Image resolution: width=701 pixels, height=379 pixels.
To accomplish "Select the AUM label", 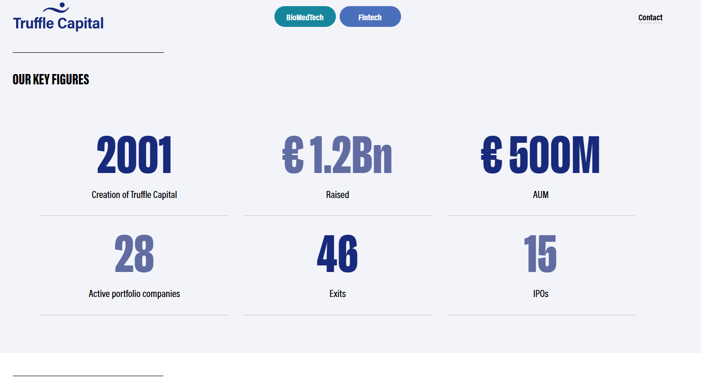I will point(540,195).
